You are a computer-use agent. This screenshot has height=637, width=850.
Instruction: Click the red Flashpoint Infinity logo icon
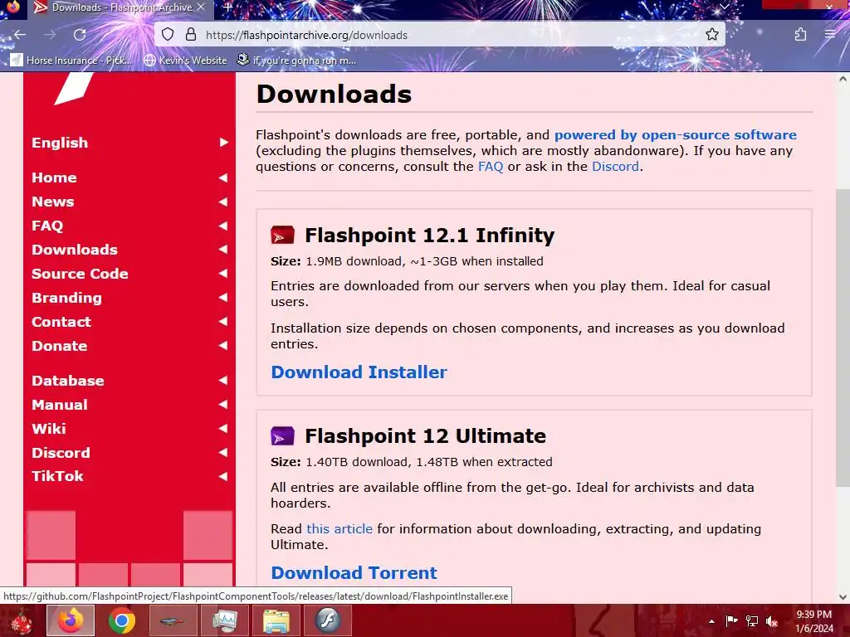(x=282, y=236)
